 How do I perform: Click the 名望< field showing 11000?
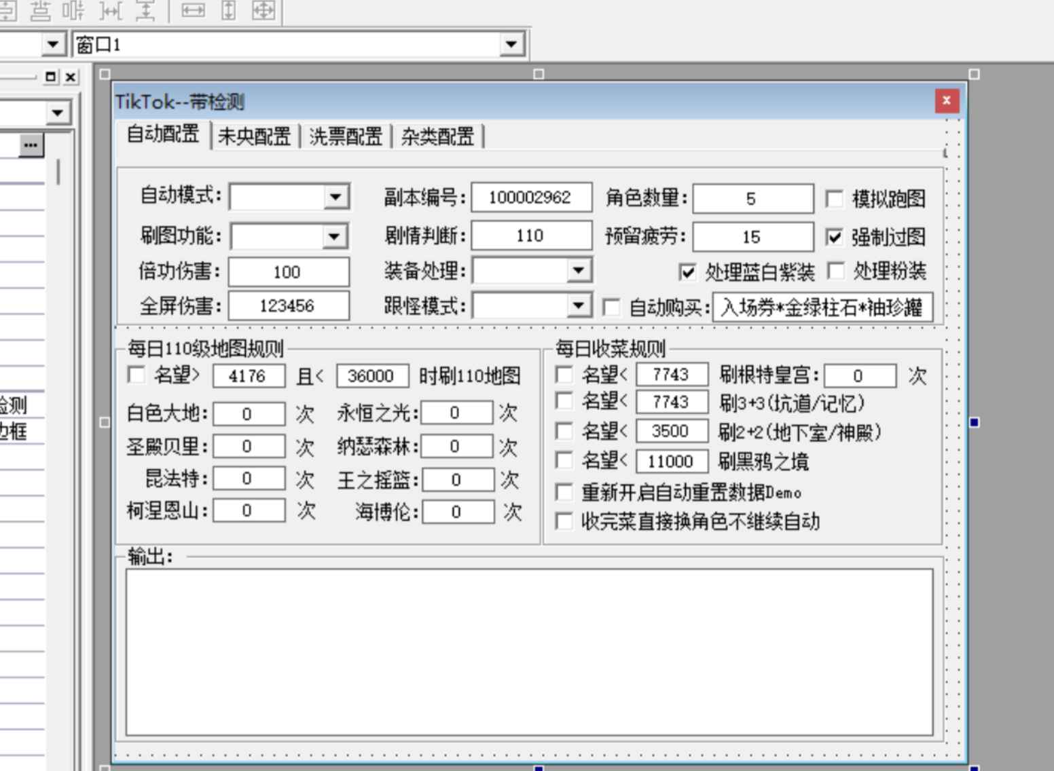coord(672,462)
